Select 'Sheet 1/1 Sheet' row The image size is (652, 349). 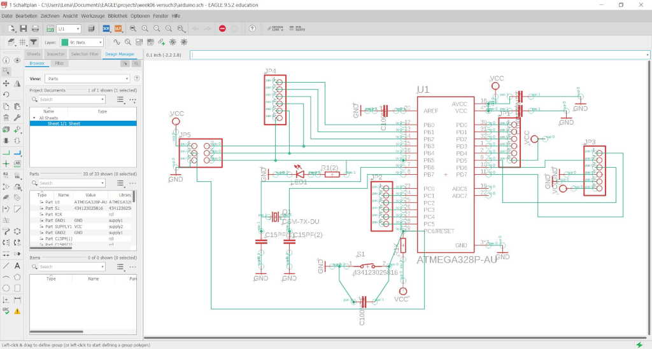pos(83,124)
